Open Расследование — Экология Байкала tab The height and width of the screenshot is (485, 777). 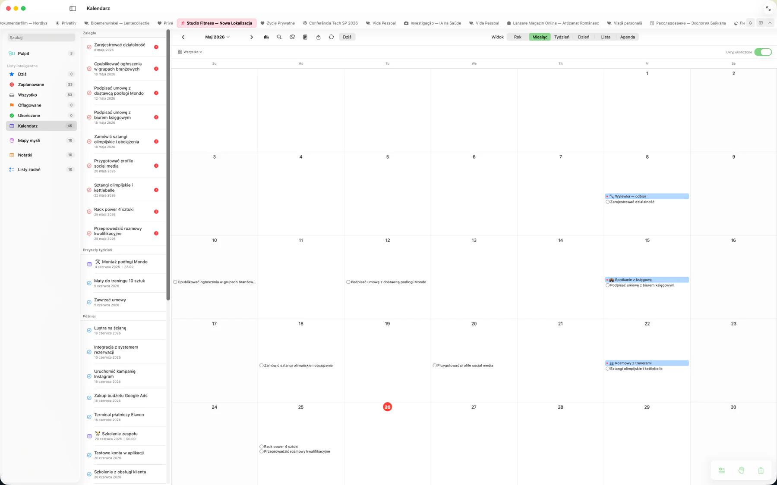(688, 23)
